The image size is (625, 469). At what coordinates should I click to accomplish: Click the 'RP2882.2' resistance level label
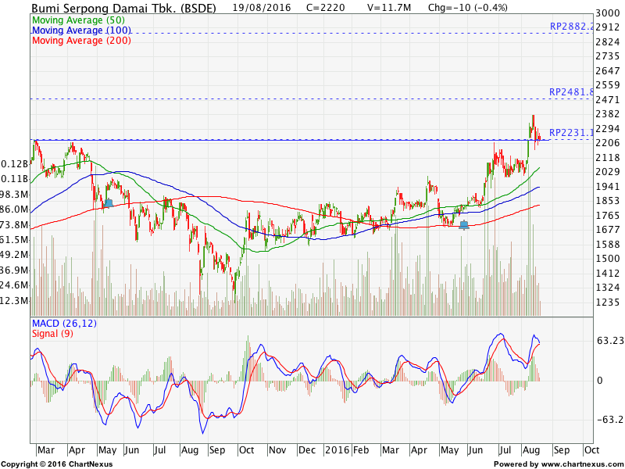pyautogui.click(x=572, y=27)
